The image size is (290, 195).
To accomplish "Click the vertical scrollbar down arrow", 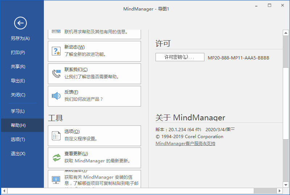I will pyautogui.click(x=285, y=184).
